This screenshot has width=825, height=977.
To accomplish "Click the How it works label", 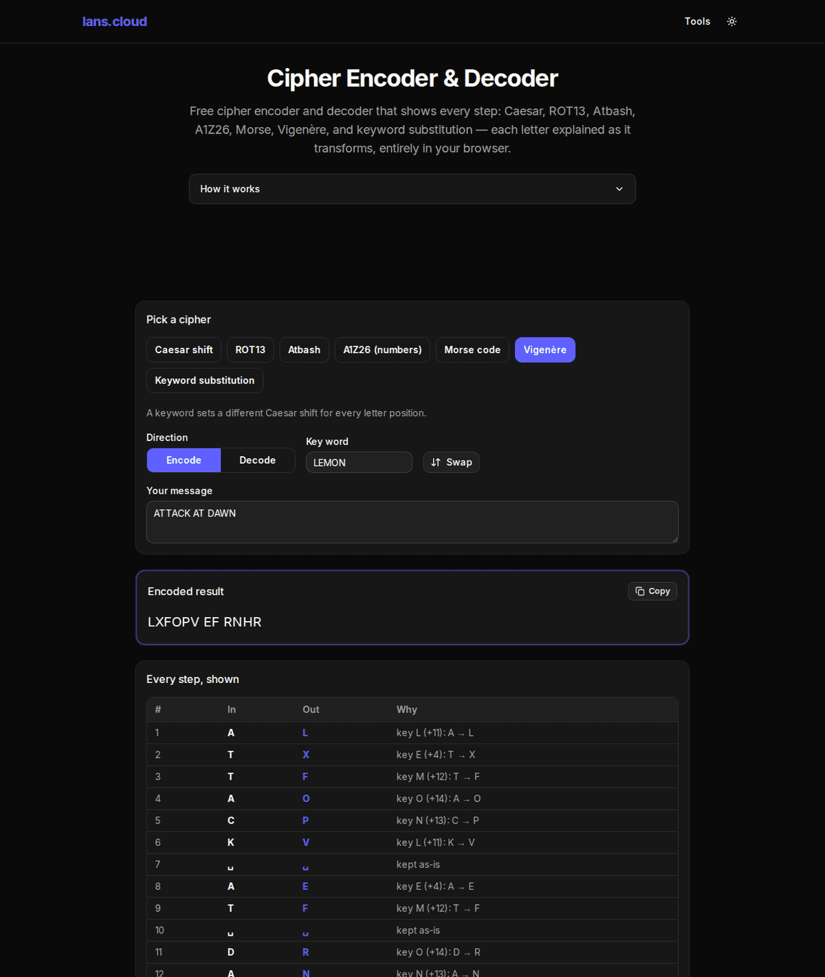I will 230,189.
